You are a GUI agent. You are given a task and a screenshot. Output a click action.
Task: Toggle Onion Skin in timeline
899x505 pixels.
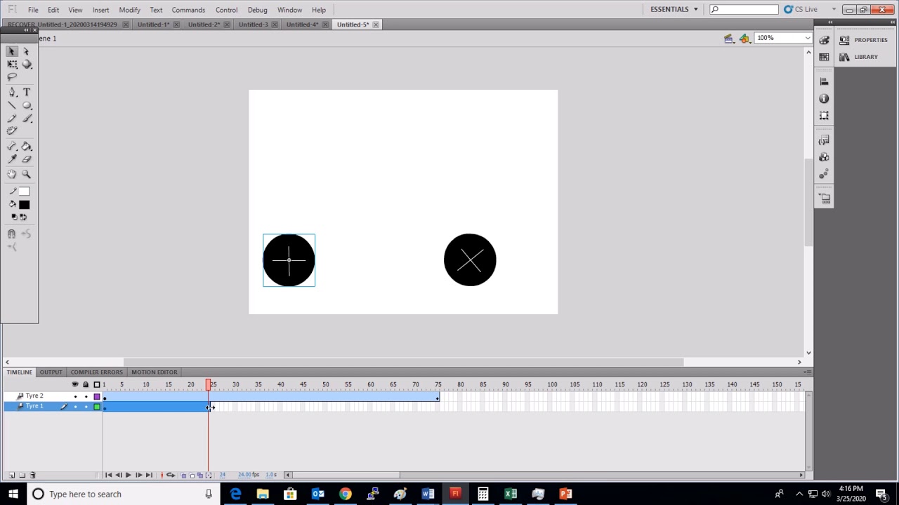coord(184,476)
